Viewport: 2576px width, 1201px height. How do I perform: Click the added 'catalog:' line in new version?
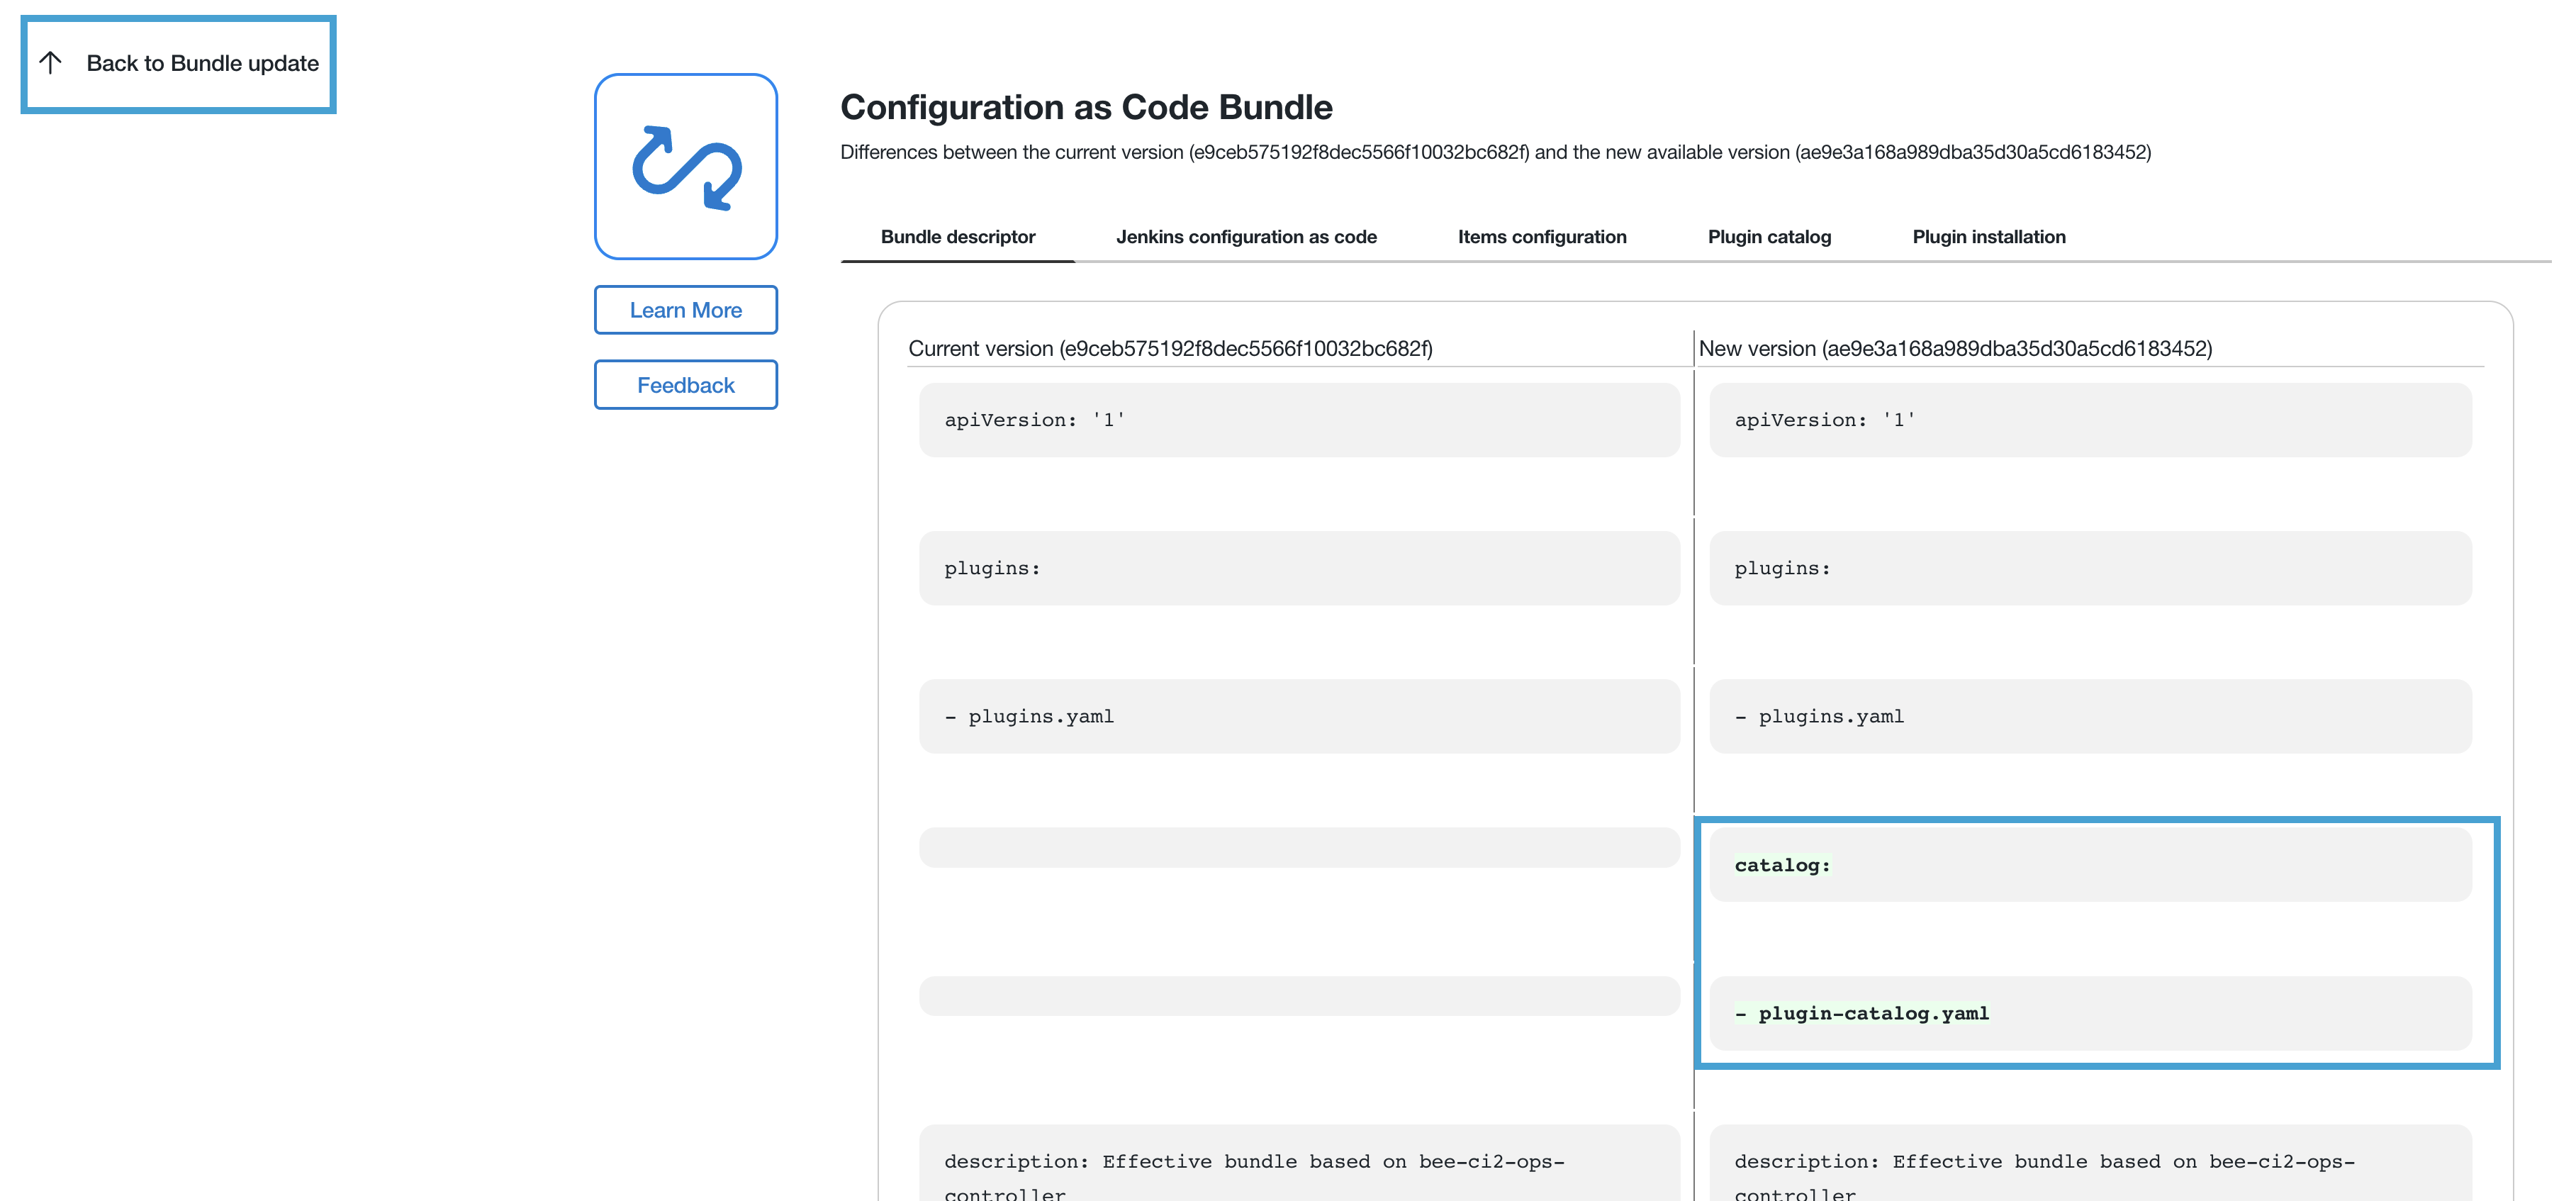click(1782, 865)
